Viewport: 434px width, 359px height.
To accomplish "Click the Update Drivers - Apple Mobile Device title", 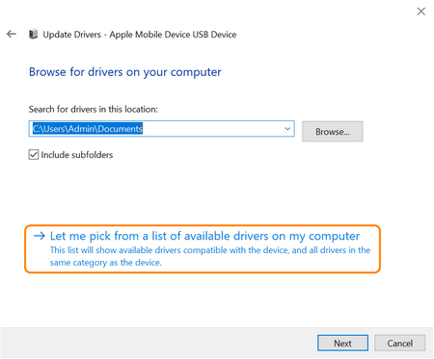I will pyautogui.click(x=140, y=35).
